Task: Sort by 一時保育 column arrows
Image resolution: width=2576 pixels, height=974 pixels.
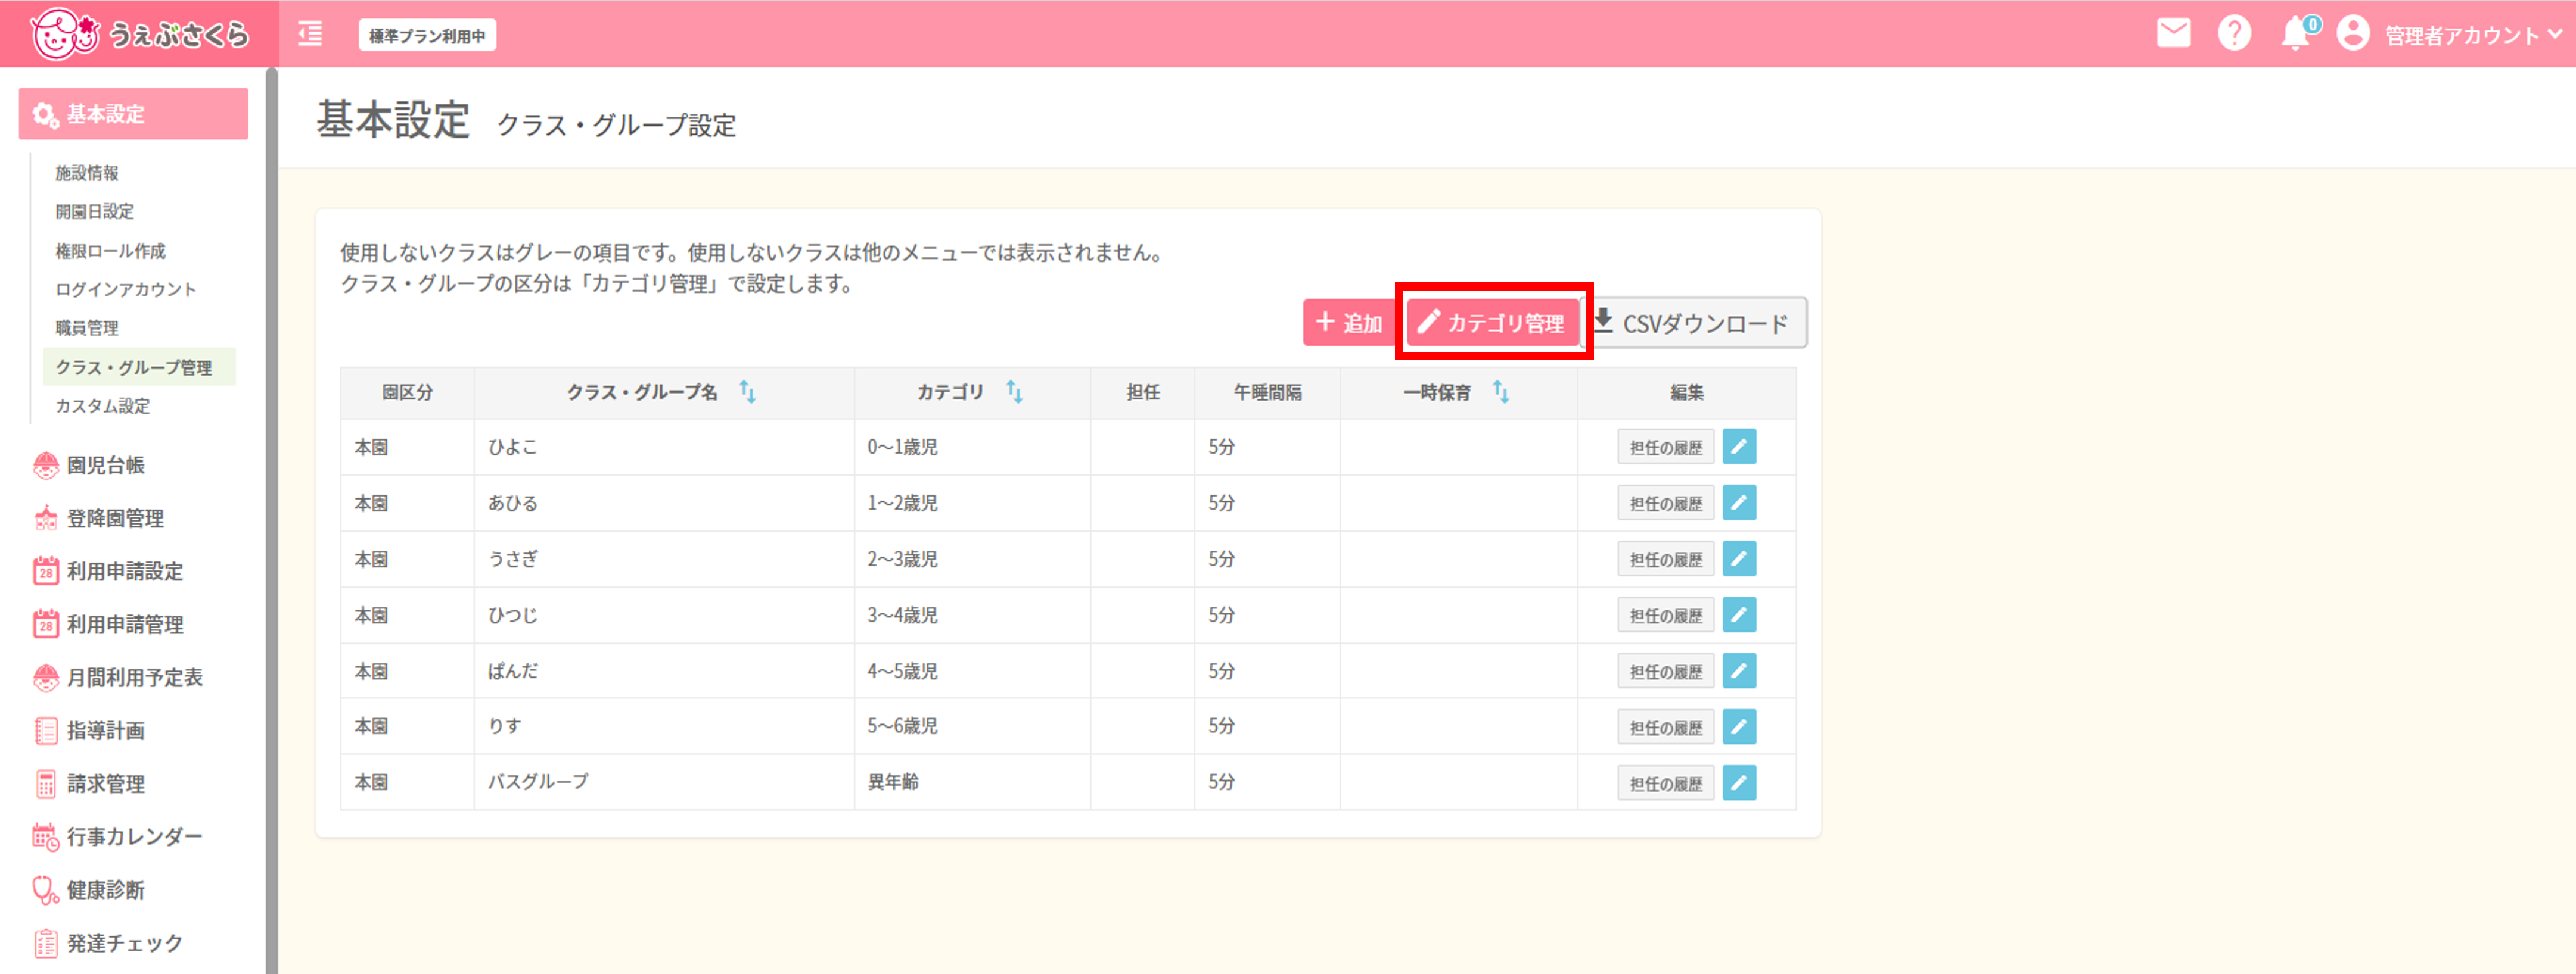Action: point(1501,392)
